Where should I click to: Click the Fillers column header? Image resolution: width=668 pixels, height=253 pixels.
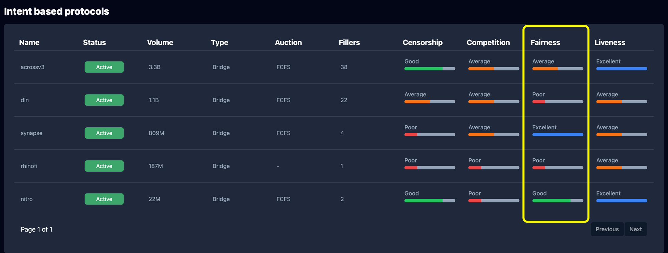pos(349,42)
